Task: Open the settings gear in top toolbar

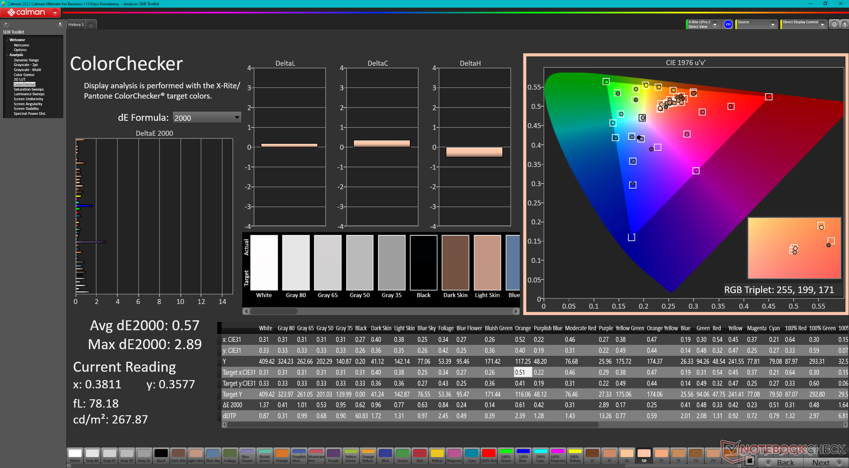Action: 834,24
